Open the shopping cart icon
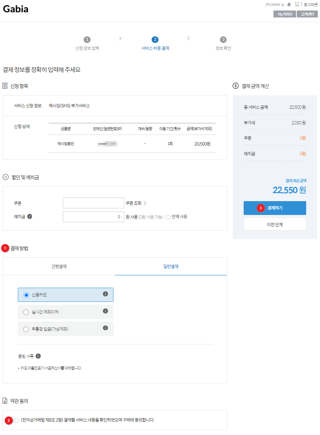The height and width of the screenshot is (435, 320). coord(297,4)
